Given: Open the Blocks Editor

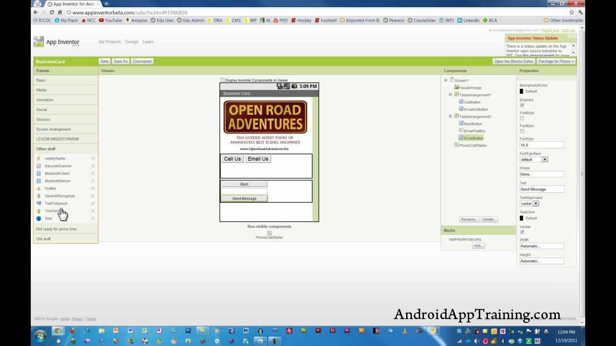Looking at the screenshot, I should point(514,62).
